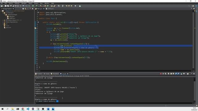This screenshot has height=111, width=198.
Task: Toggle Word Wrap in Console toolbar
Action: click(x=174, y=74)
